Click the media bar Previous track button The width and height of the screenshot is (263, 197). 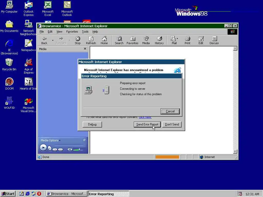[x=55, y=150]
